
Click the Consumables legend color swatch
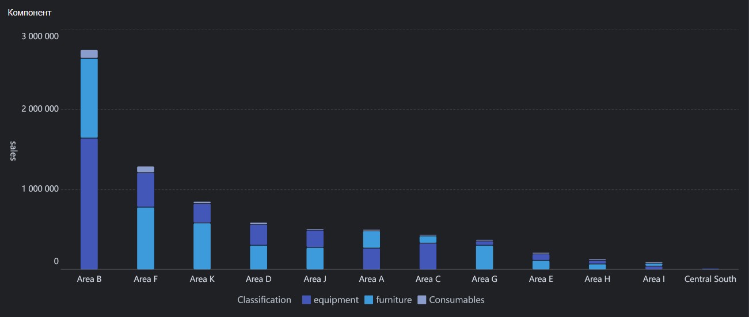[x=422, y=300]
